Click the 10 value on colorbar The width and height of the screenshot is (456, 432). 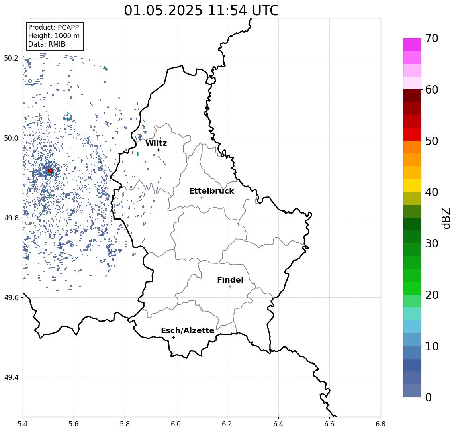pyautogui.click(x=431, y=346)
